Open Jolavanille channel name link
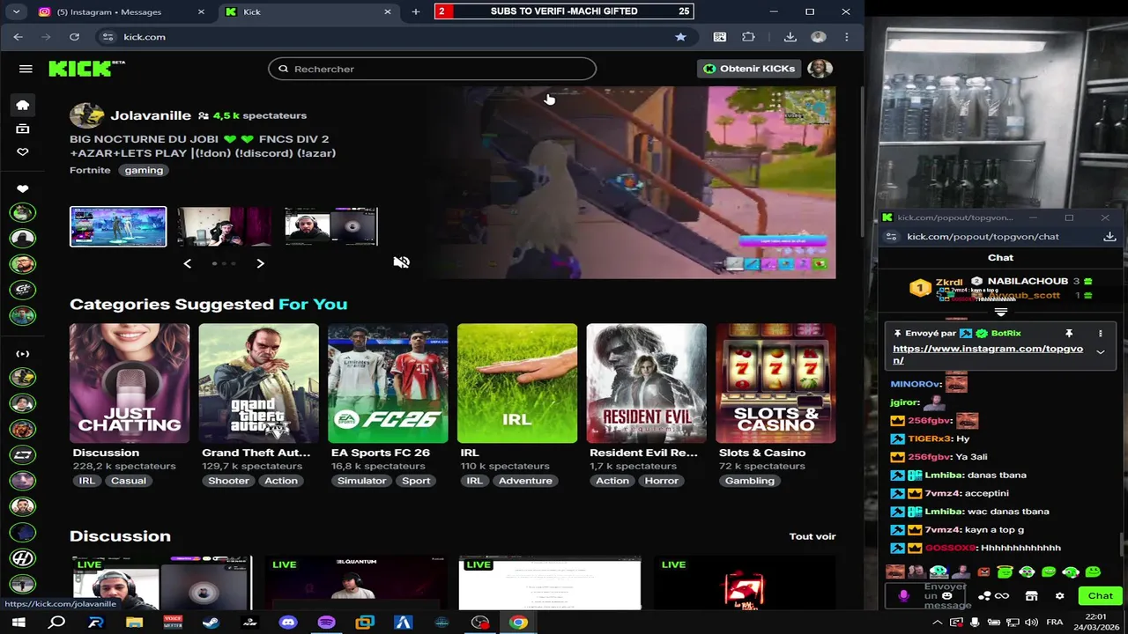This screenshot has height=634, width=1128. 150,115
